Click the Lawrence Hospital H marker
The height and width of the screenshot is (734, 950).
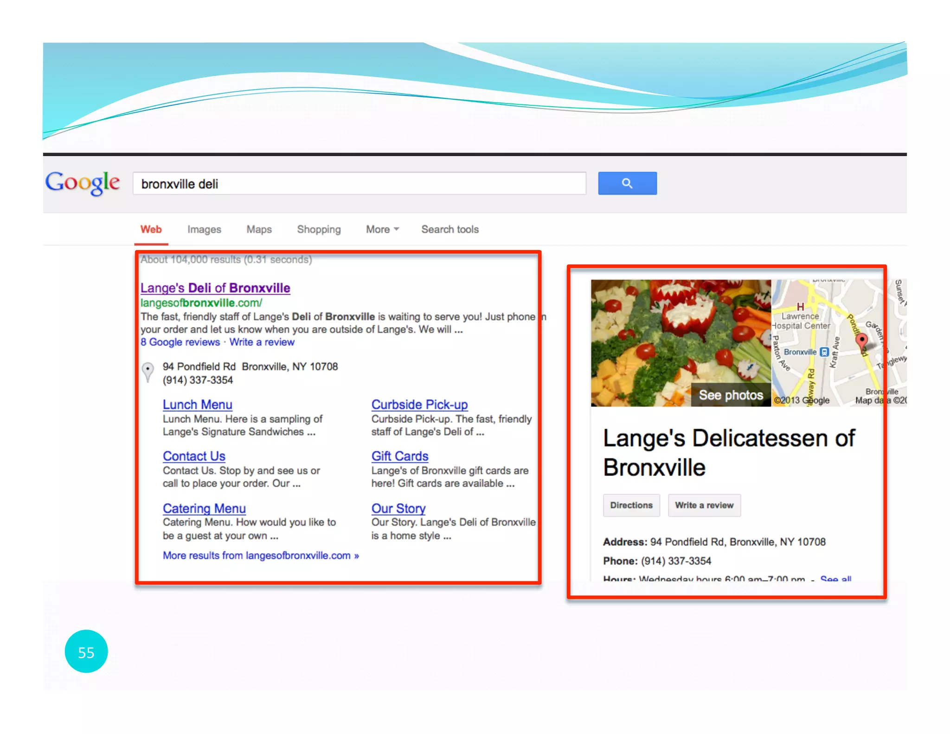pos(800,307)
